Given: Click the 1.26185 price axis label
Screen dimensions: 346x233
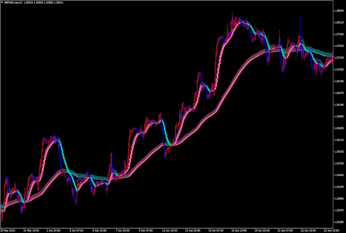Looking at the screenshot, I should point(339,105).
